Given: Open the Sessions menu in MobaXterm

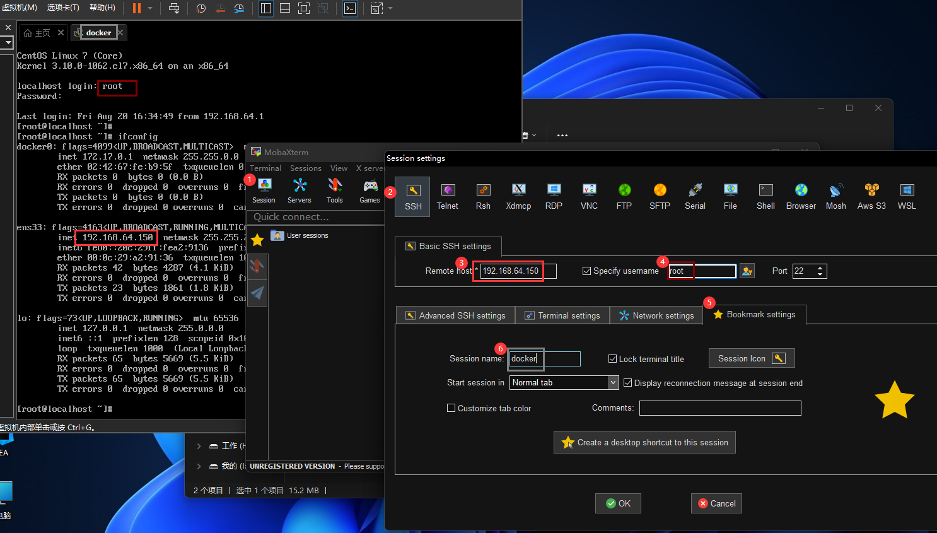Looking at the screenshot, I should 306,168.
